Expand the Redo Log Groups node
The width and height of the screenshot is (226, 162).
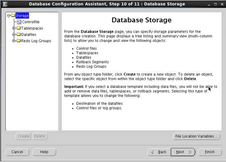tap(14, 41)
